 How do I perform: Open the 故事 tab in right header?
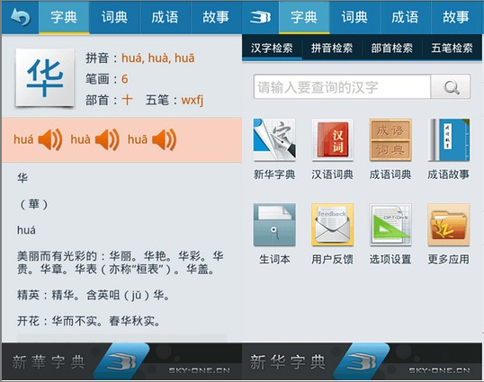pyautogui.click(x=456, y=17)
